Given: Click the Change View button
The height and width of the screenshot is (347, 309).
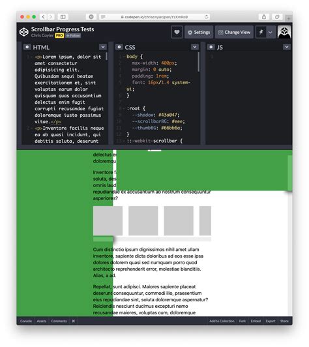Looking at the screenshot, I should pyautogui.click(x=234, y=33).
